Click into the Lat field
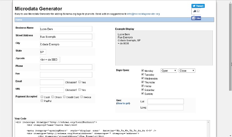The width and height of the screenshot is (232, 137). coord(166,102)
